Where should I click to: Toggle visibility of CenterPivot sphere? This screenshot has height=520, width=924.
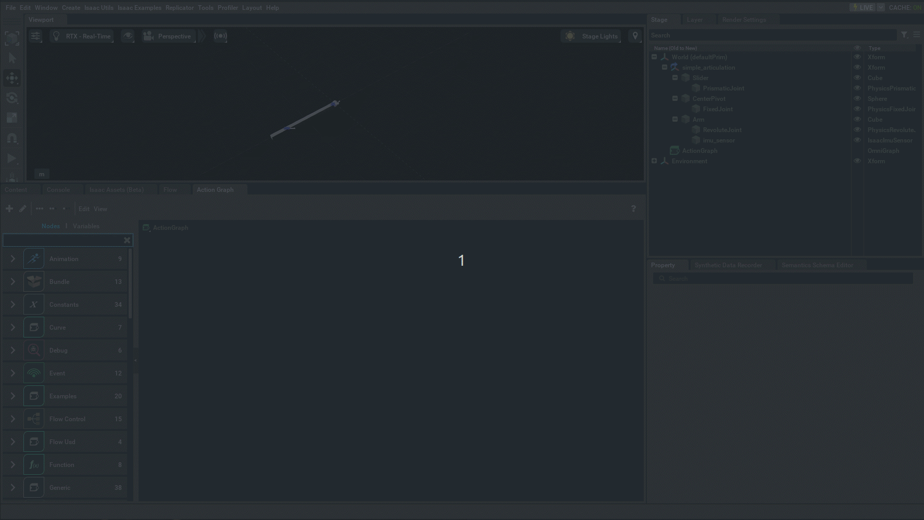(x=857, y=99)
